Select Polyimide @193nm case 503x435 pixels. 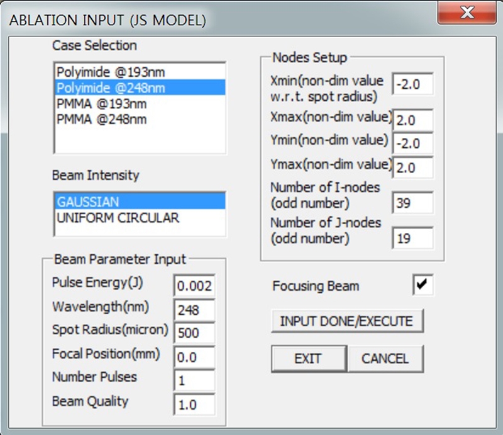(111, 71)
